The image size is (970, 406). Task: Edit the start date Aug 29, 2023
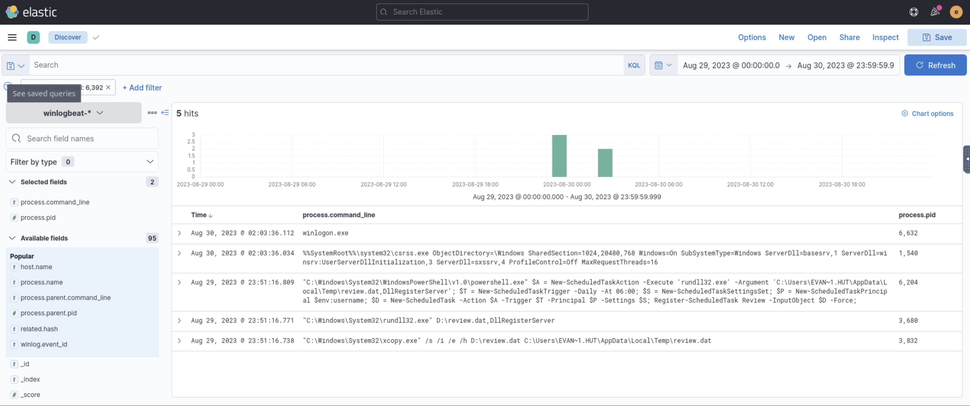pyautogui.click(x=731, y=65)
